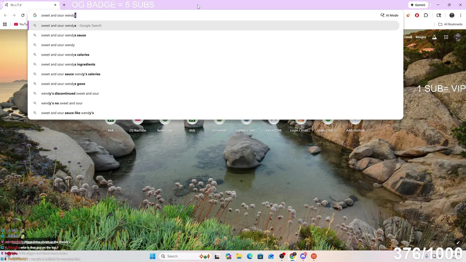Viewport: 466px width, 262px height.
Task: Go forward one page
Action: pos(14,15)
